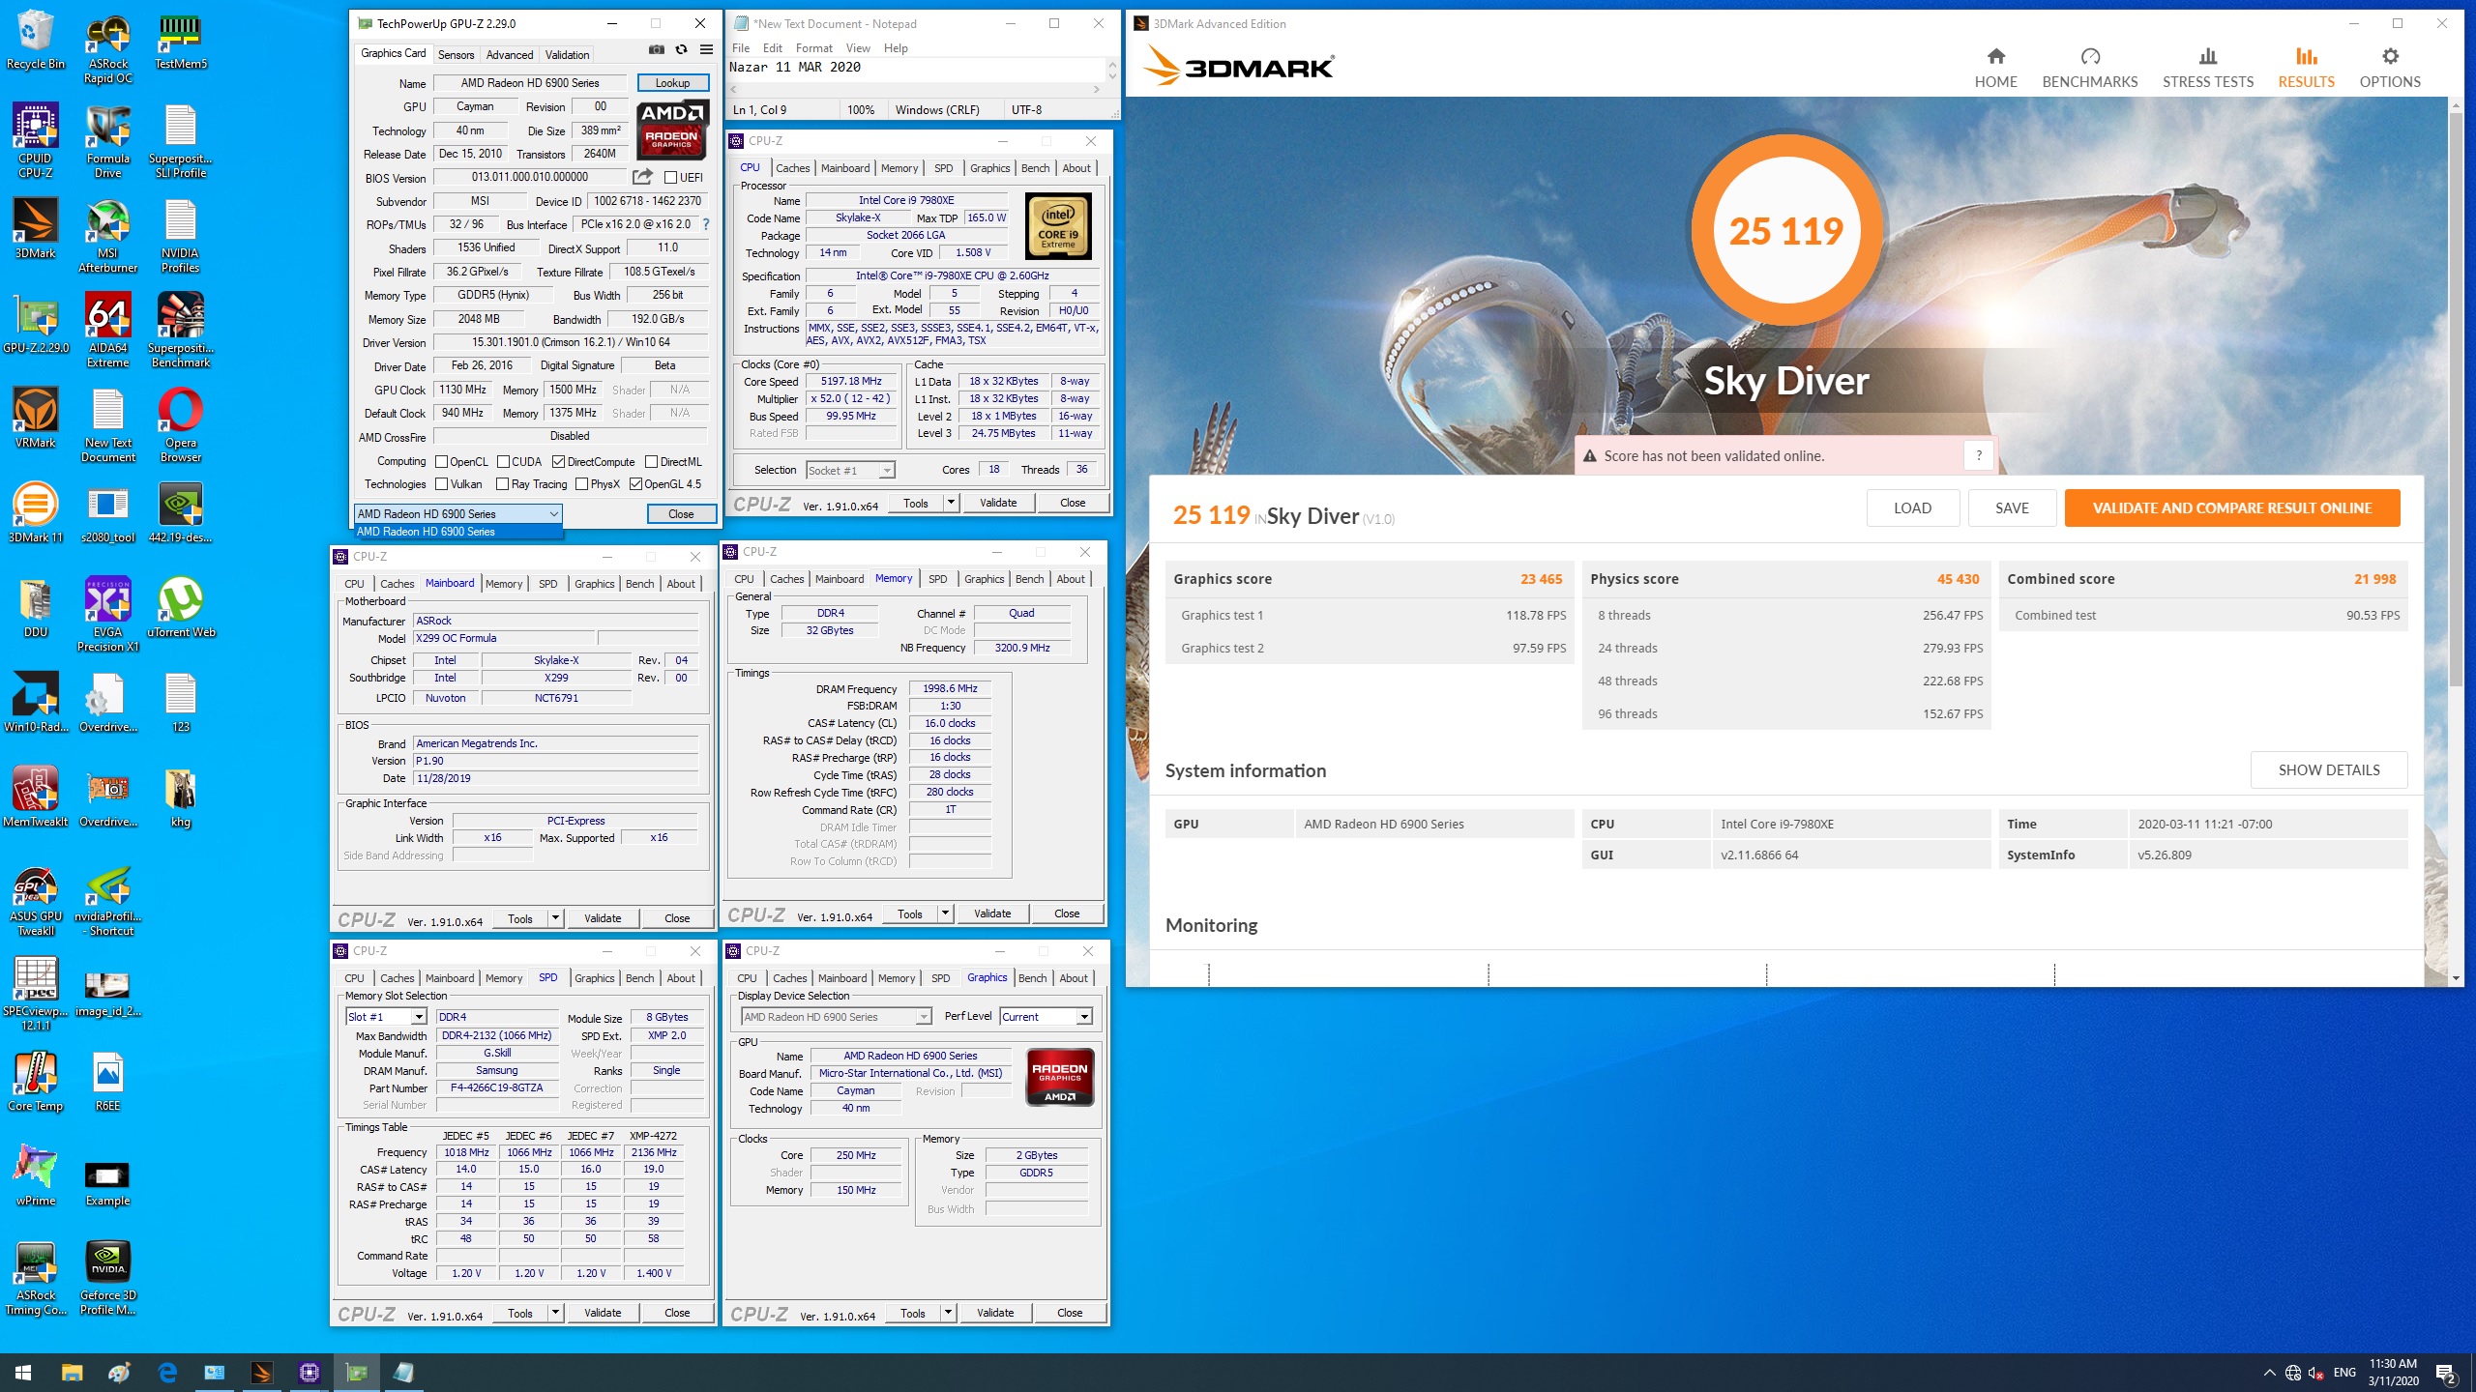This screenshot has height=1392, width=2476.
Task: Click Validate button in CPU-Z Mainboard window
Action: [x=603, y=918]
